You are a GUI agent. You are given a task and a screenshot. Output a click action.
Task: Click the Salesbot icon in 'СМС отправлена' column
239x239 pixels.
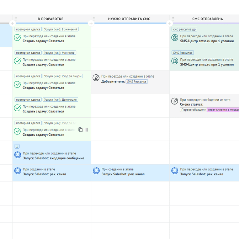coord(175,171)
